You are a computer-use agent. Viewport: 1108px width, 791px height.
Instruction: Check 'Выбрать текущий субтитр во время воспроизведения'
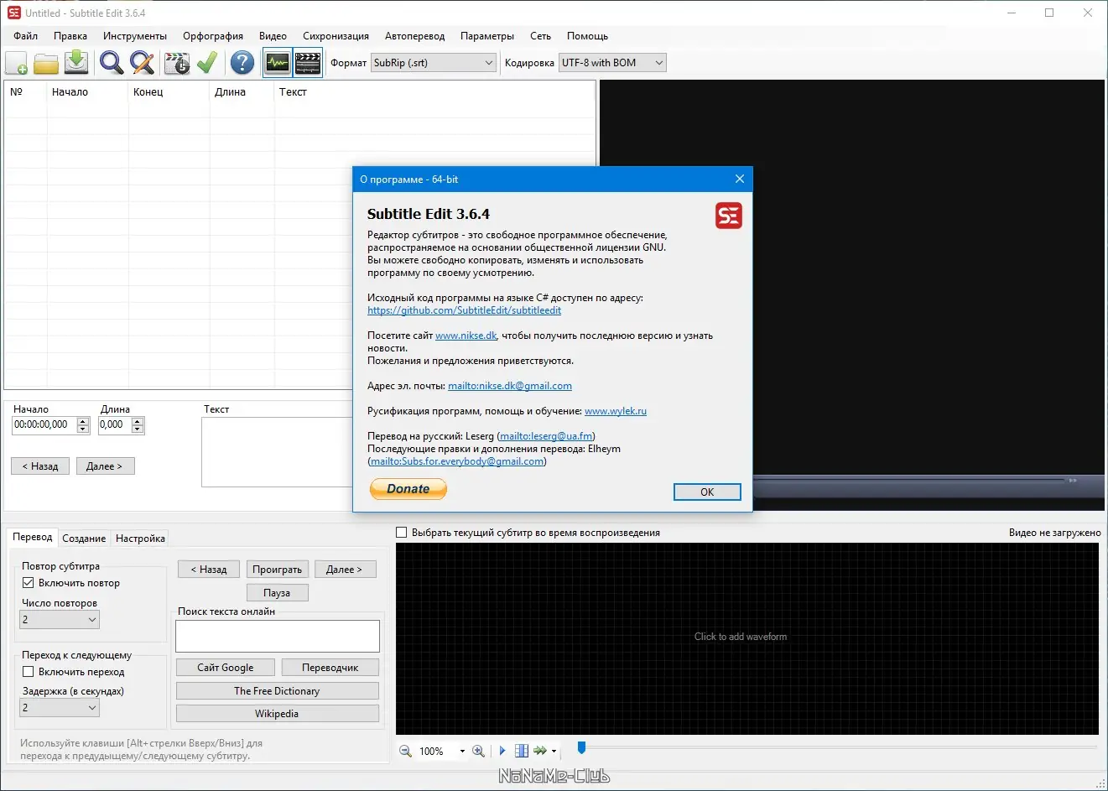tap(401, 533)
